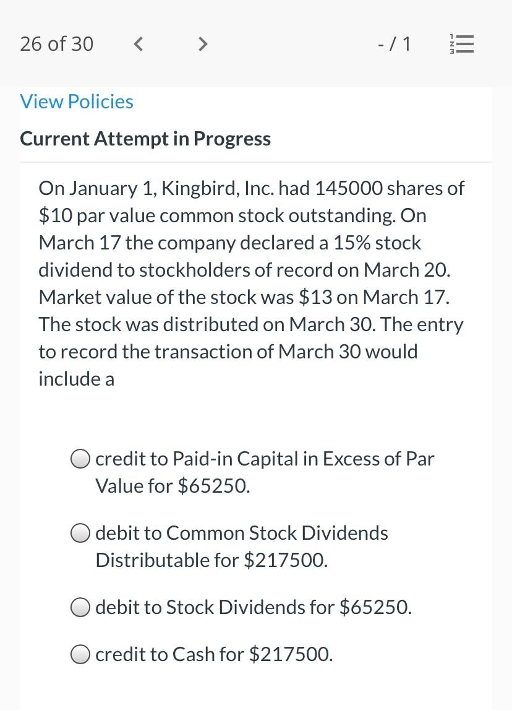This screenshot has height=710, width=512.
Task: Select debit to Common Stock Dividends Distributable
Action: pyautogui.click(x=80, y=533)
